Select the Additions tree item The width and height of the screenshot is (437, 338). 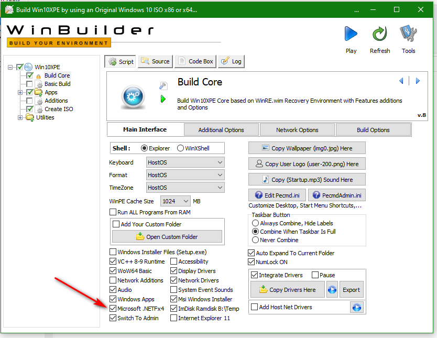pos(56,101)
